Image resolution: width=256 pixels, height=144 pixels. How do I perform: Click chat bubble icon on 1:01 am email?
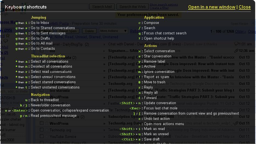[236, 44]
